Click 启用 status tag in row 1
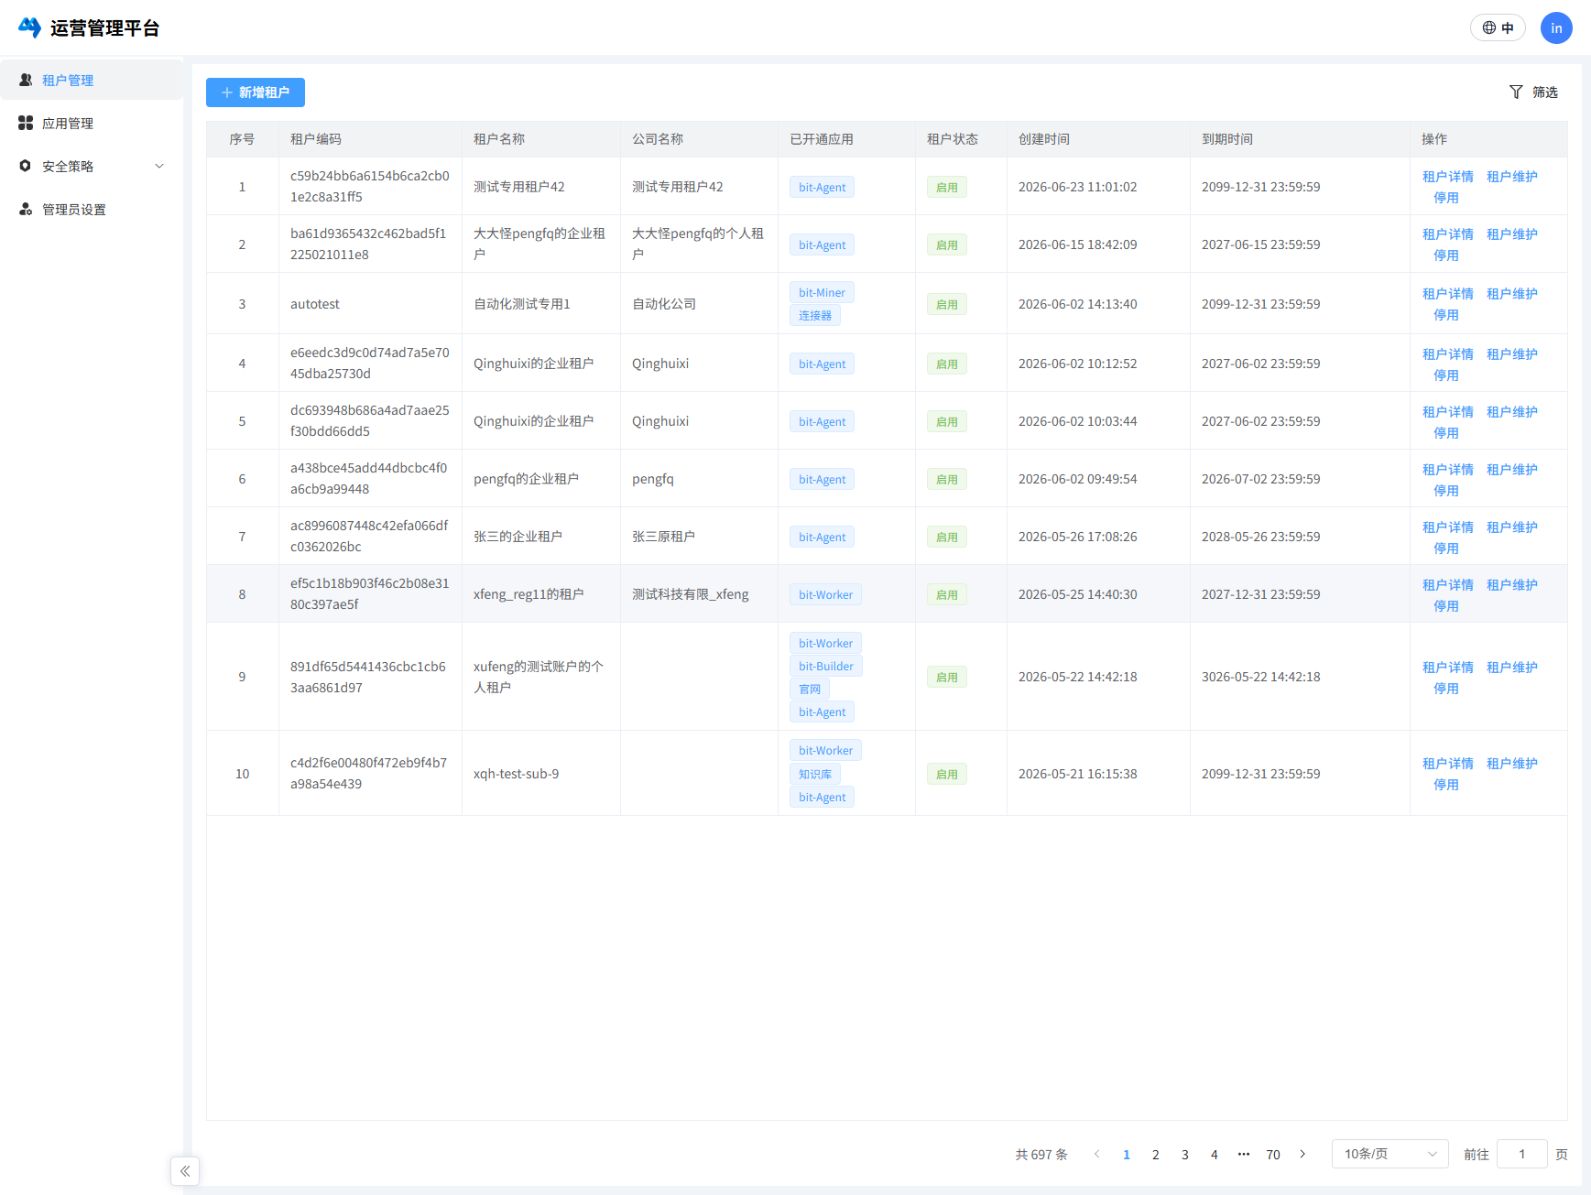The height and width of the screenshot is (1195, 1591). point(947,187)
